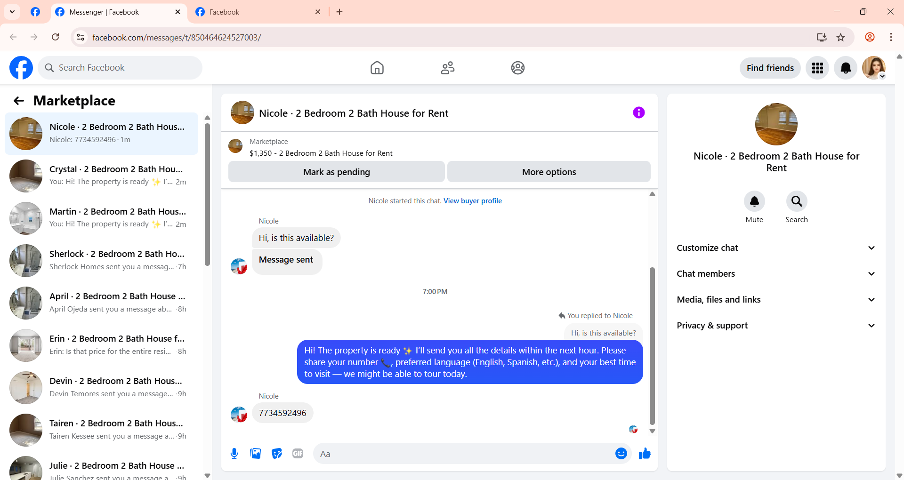Open Sherlock's conversation in the list
Screen dimensions: 904x480
(101, 261)
